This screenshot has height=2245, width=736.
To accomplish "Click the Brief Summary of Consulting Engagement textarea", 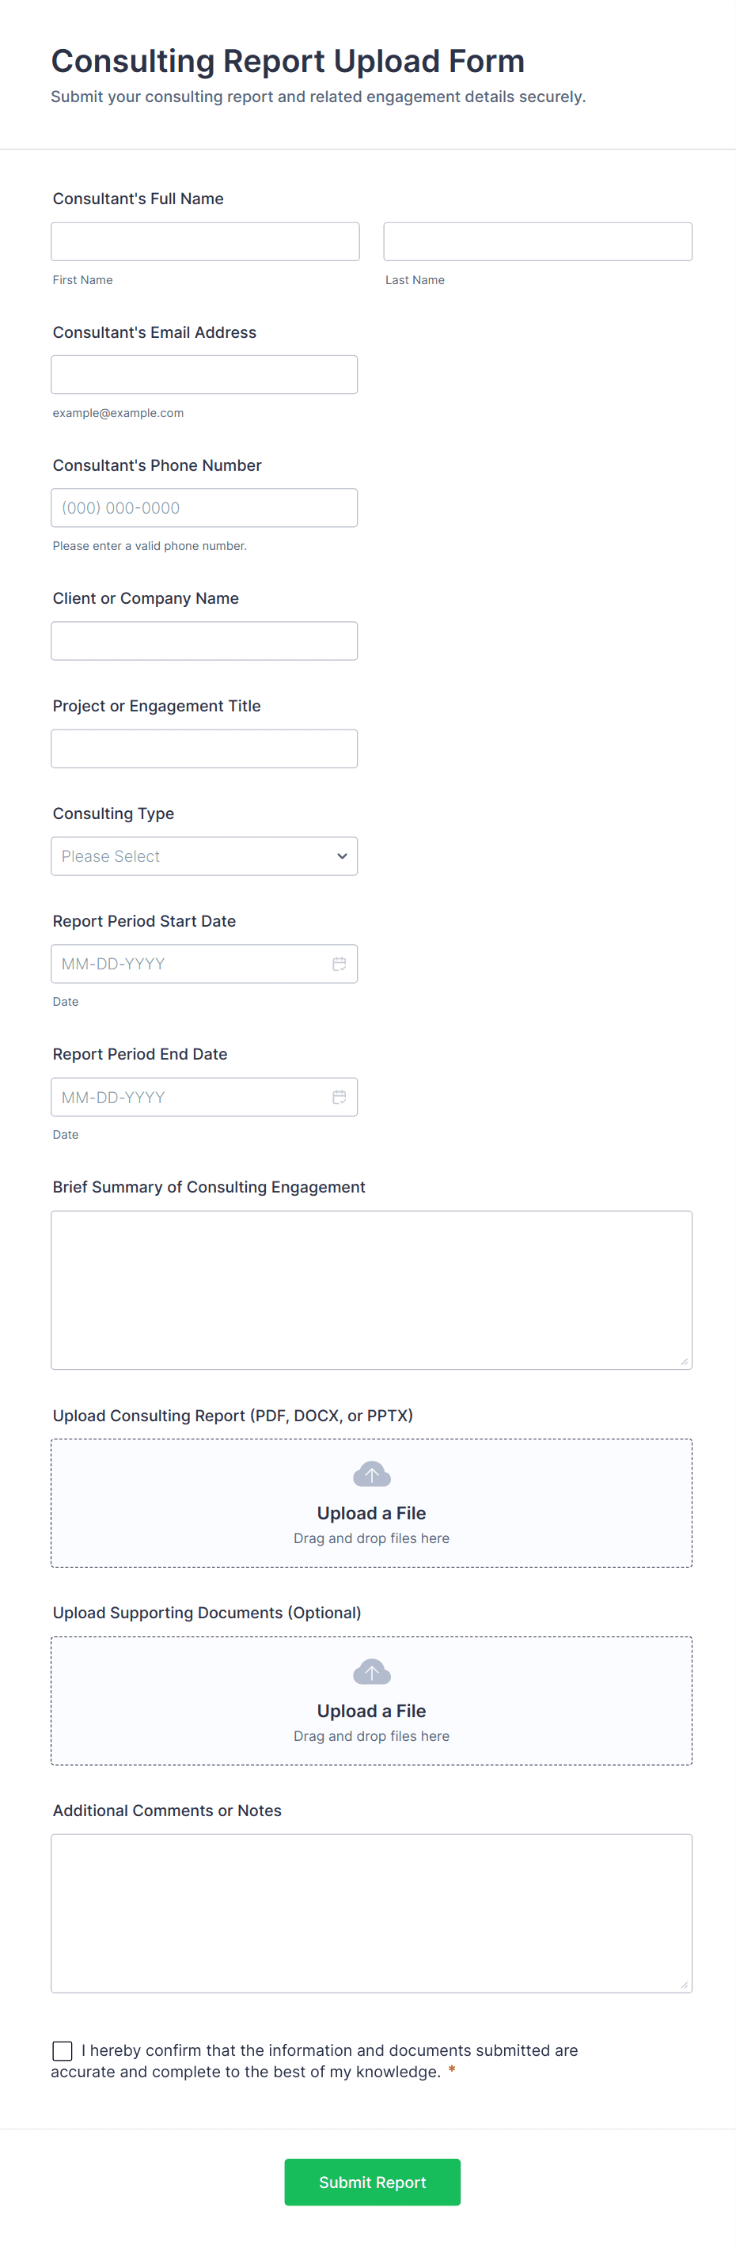I will click(x=371, y=1291).
